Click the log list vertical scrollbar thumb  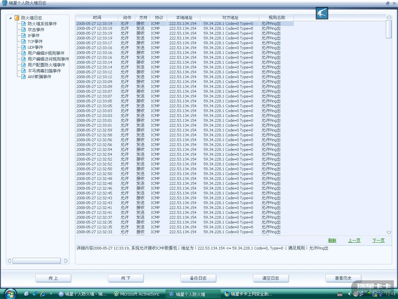(389, 29)
